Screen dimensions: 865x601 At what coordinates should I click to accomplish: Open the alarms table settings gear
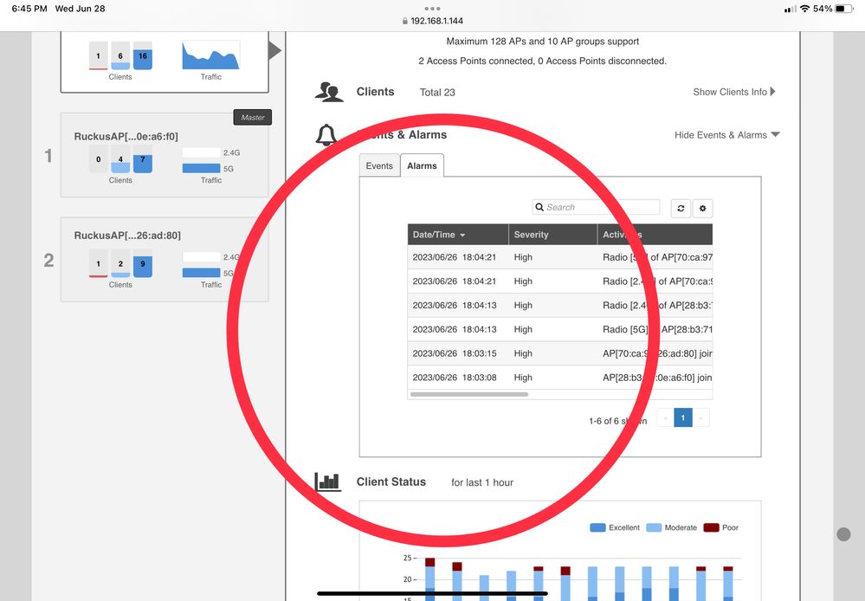click(x=702, y=208)
